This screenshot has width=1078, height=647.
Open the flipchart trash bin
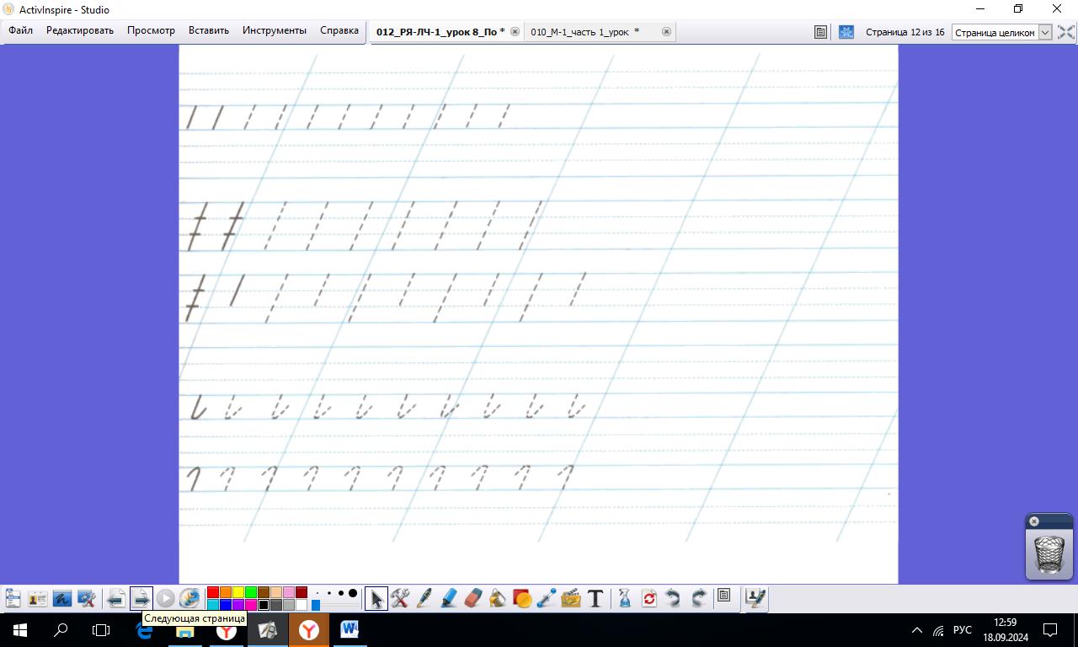pyautogui.click(x=1049, y=553)
